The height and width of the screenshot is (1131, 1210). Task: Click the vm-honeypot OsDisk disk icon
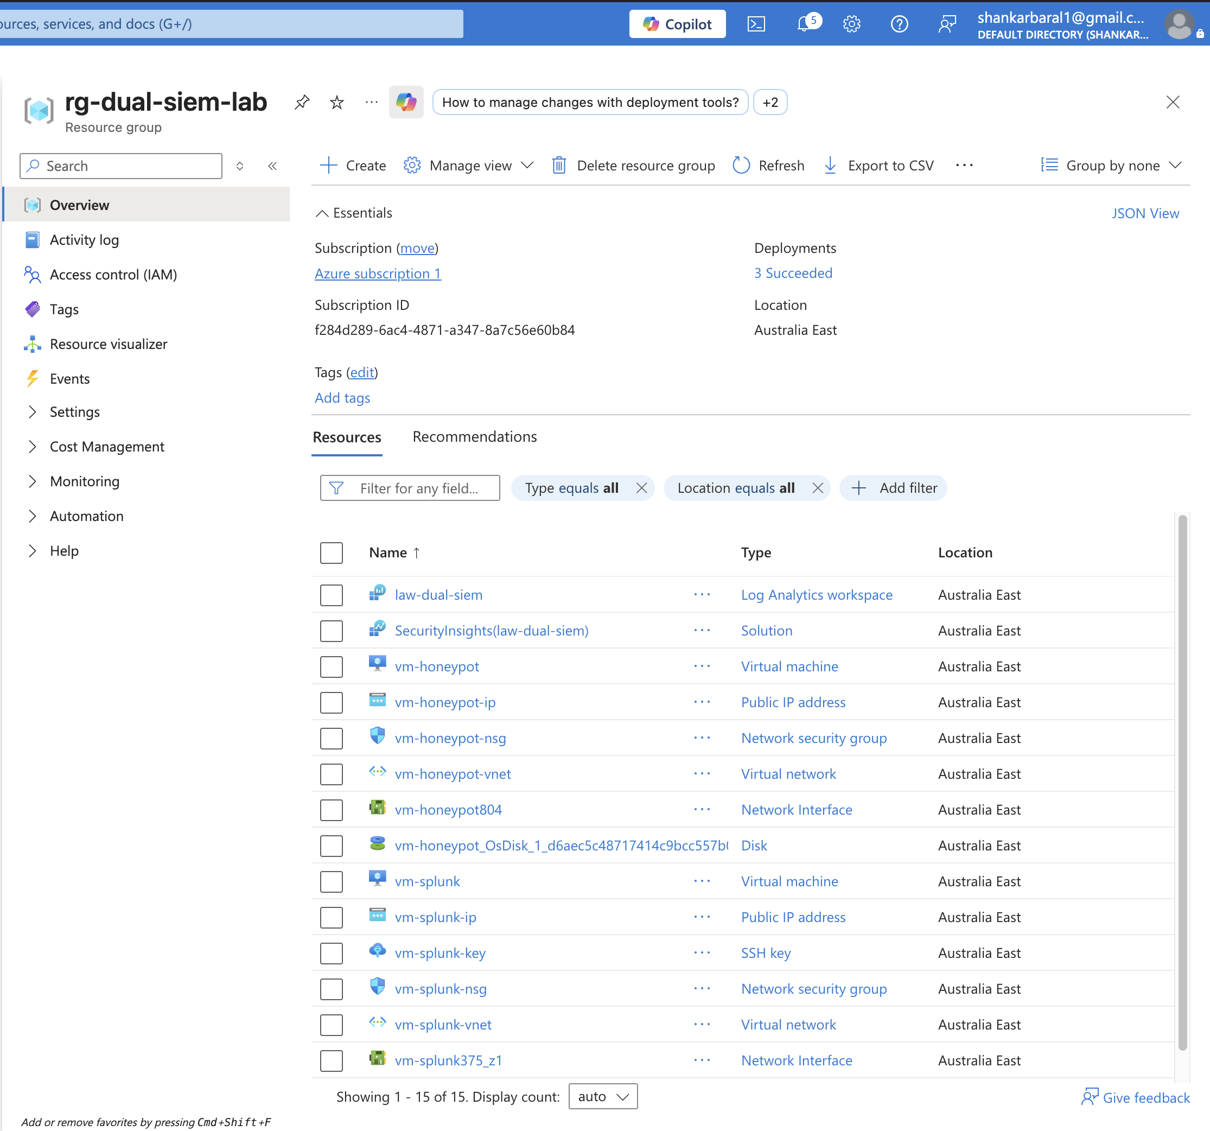[377, 844]
